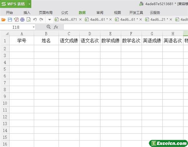This screenshot has width=188, height=147.
Task: Click cell containing 英语名次
Action: (x=173, y=41)
